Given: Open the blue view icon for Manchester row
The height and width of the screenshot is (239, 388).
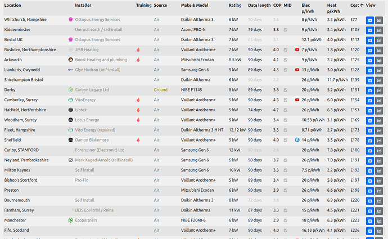Looking at the screenshot, I should click(x=369, y=221).
